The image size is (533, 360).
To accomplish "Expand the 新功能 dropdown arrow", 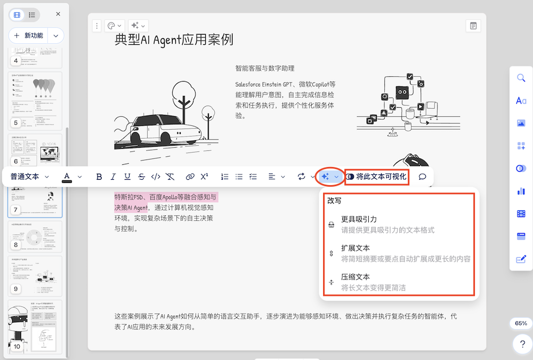I will point(55,35).
